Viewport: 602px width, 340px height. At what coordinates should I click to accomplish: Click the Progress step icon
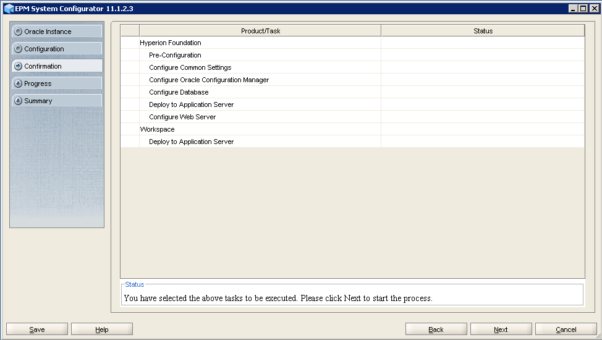point(18,83)
